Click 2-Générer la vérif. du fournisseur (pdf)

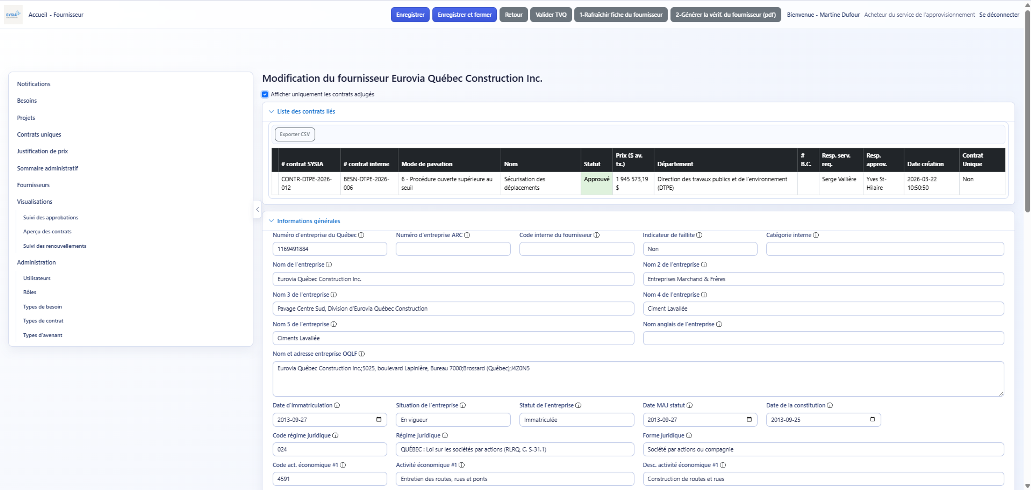(726, 15)
